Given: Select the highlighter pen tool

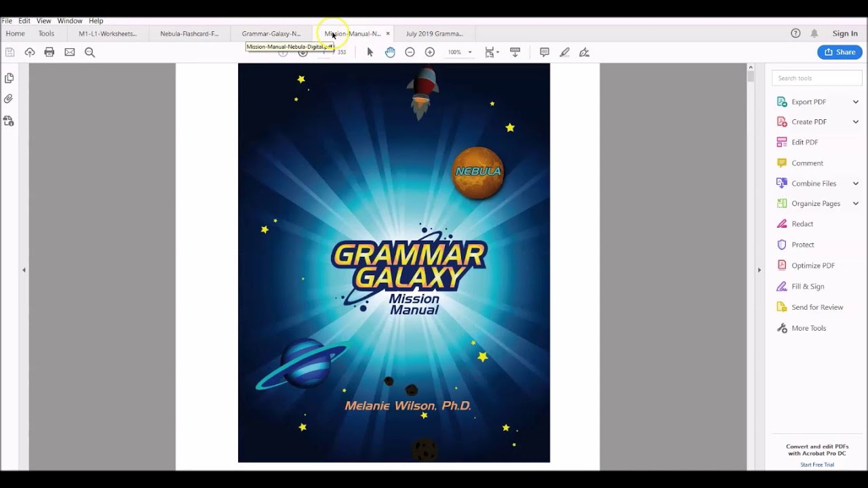Looking at the screenshot, I should pyautogui.click(x=564, y=52).
